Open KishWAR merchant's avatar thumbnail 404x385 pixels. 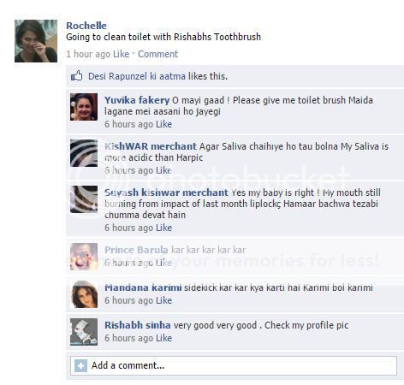click(x=84, y=153)
